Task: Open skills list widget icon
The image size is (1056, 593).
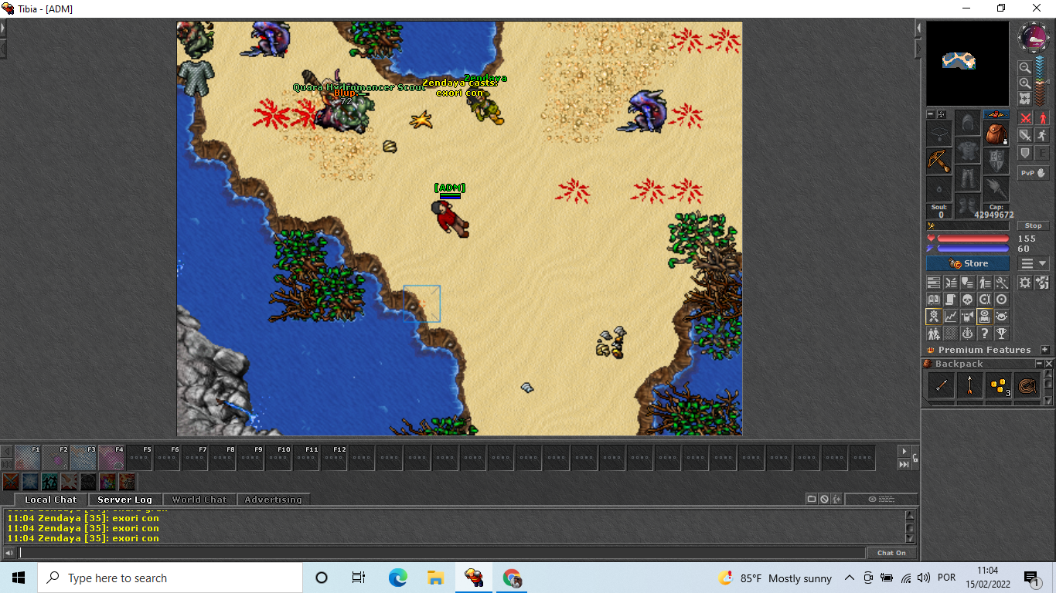Action: 934,283
